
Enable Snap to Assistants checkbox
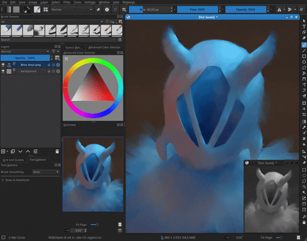pyautogui.click(x=3, y=180)
